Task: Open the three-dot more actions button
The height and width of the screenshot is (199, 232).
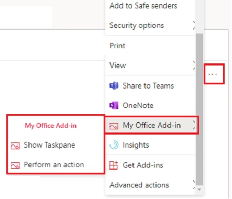Action: [x=213, y=74]
